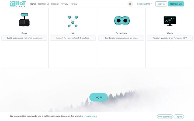Click the Watch monitor chart icon
Screen dimensions: 194x121
coord(170,21)
